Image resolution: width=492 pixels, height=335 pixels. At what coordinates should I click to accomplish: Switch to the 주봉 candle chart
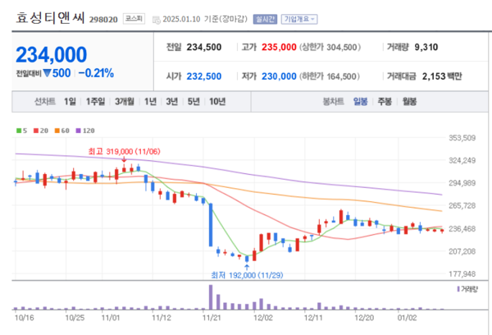pos(385,102)
